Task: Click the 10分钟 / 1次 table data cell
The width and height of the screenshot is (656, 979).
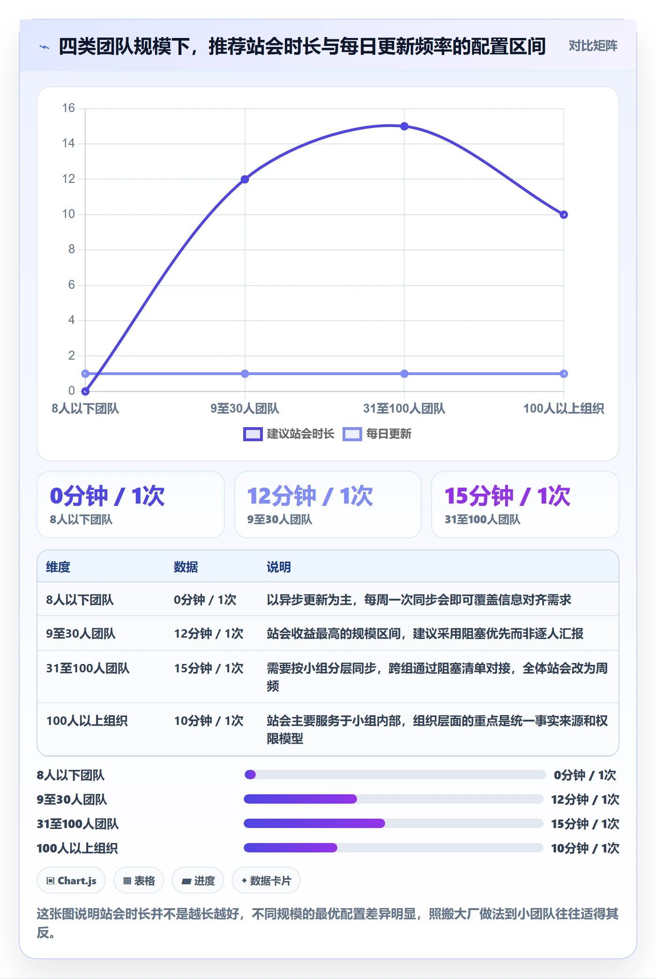Action: [209, 721]
